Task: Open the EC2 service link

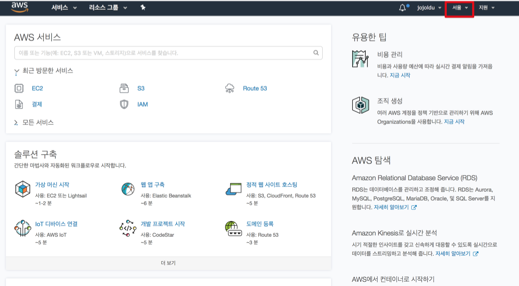Action: point(38,88)
